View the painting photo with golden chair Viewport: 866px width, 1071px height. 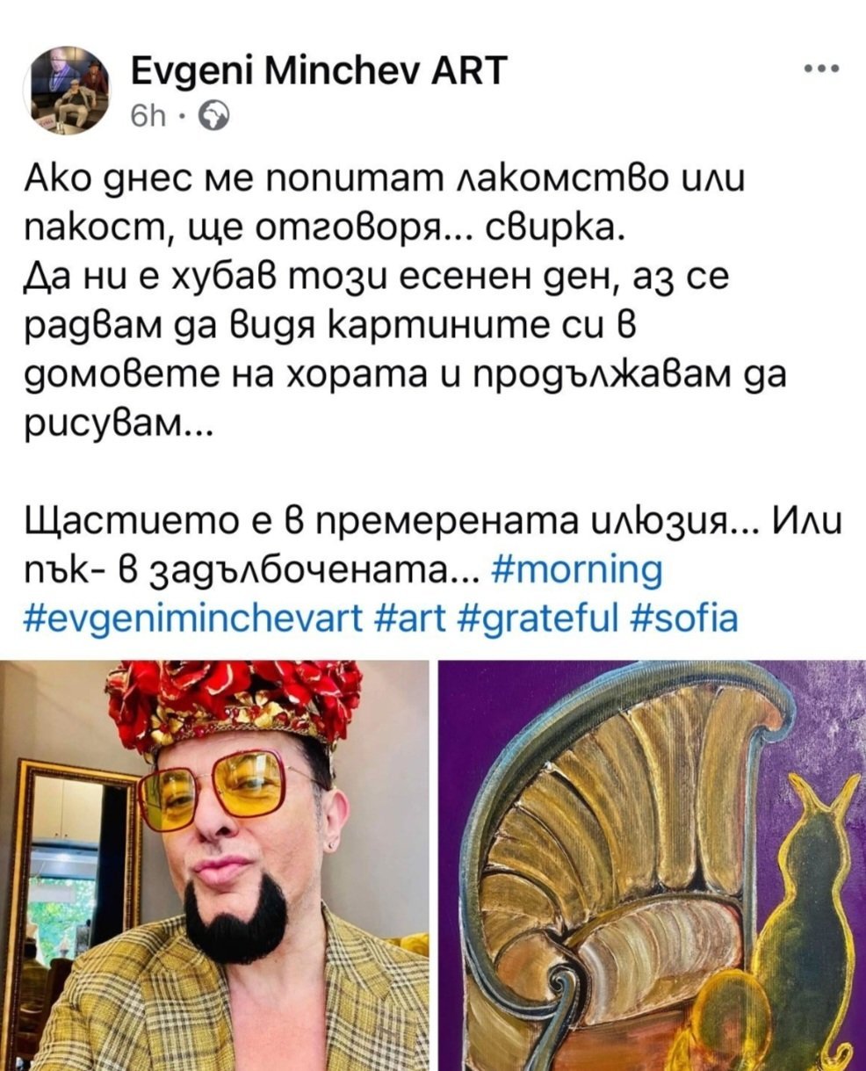point(651,865)
